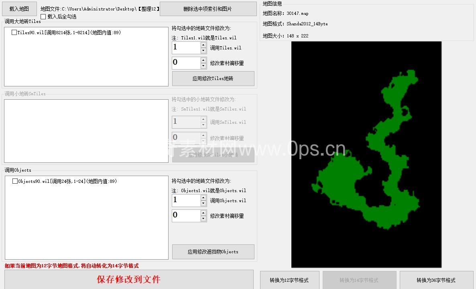476x289 pixels.
Task: Enable the 载入后全勾选 checkbox
Action: point(43,17)
